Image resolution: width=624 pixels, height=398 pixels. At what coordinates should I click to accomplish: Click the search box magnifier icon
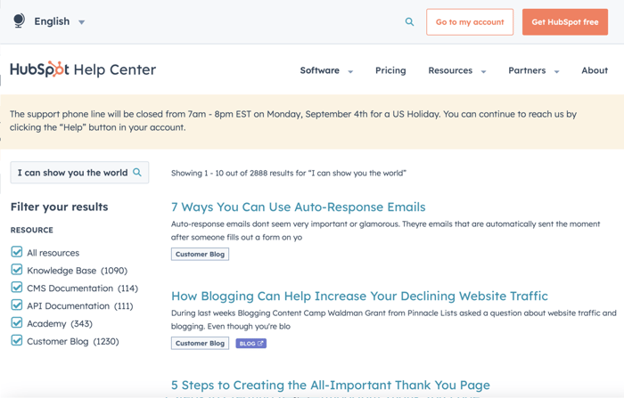pos(137,172)
